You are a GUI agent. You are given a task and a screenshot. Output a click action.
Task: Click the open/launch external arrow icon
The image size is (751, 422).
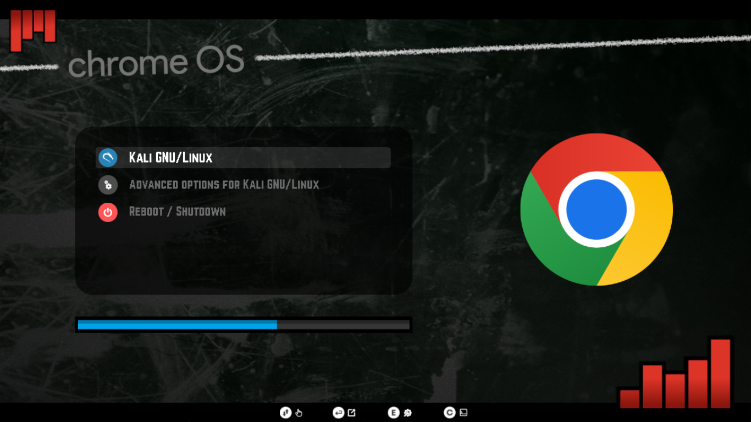click(x=352, y=413)
